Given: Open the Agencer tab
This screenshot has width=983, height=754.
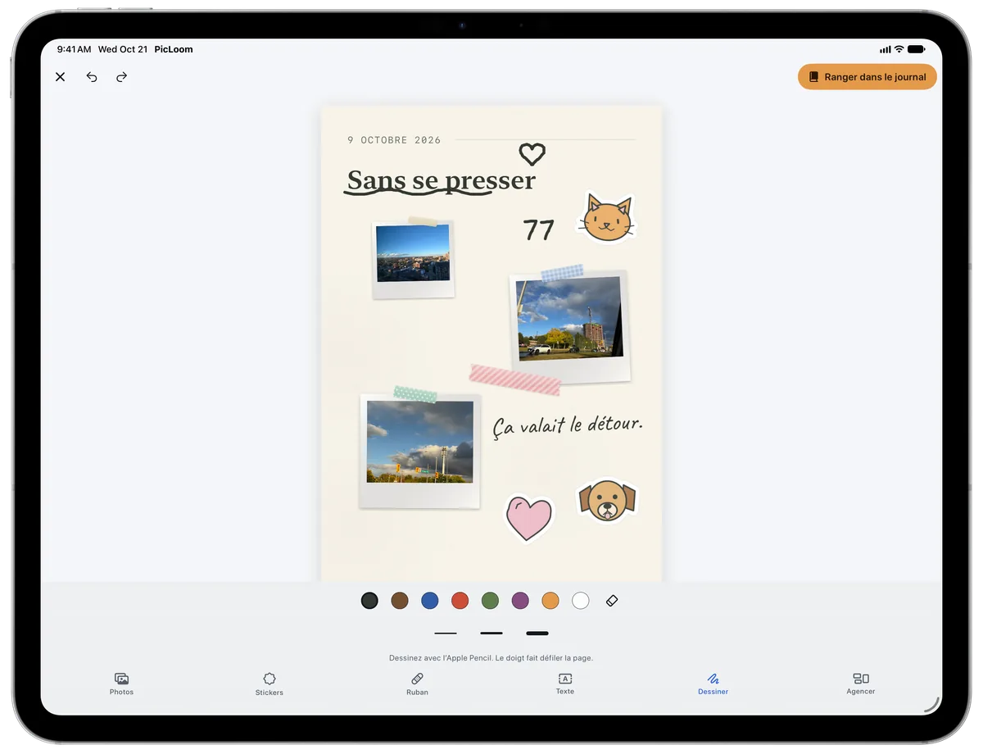Looking at the screenshot, I should coord(861,684).
